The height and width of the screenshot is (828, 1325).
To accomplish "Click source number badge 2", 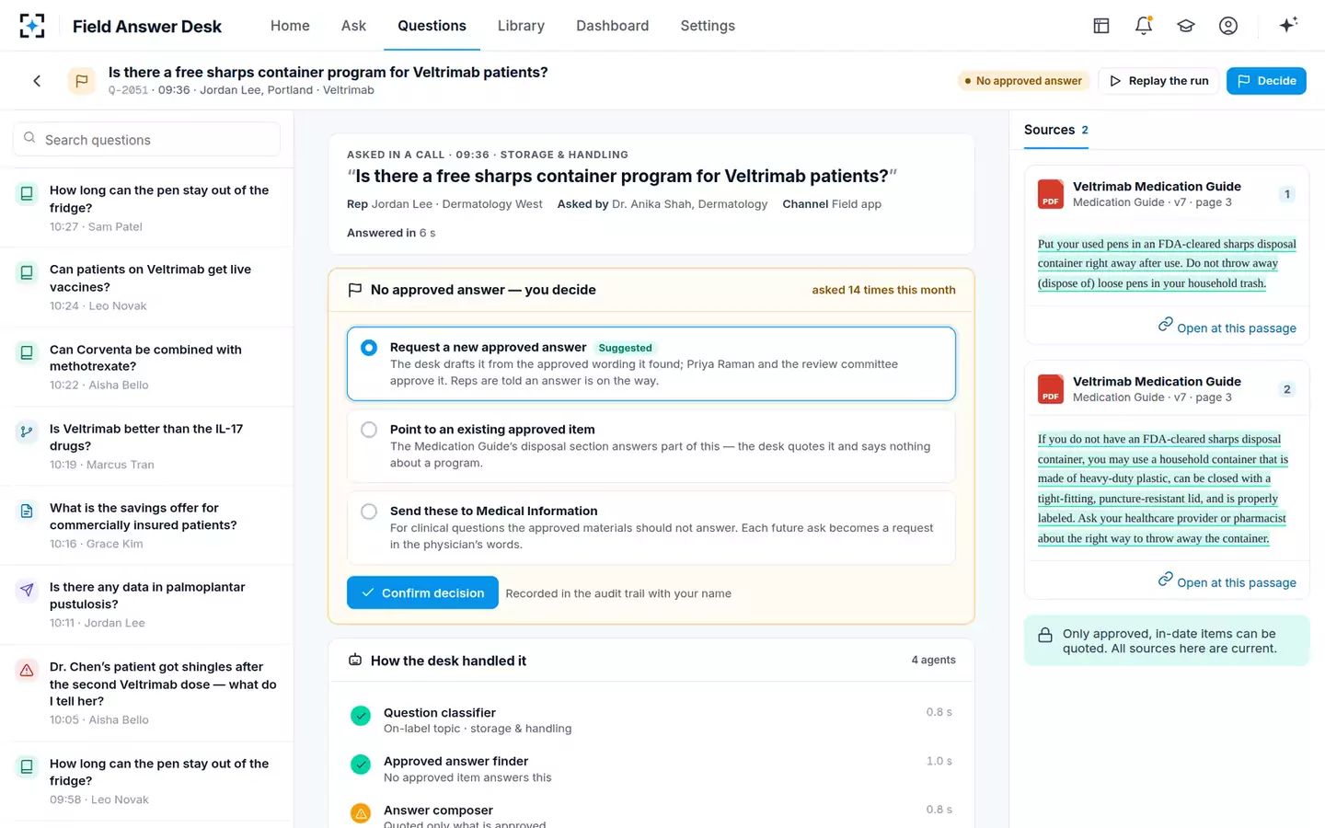I will (1287, 389).
